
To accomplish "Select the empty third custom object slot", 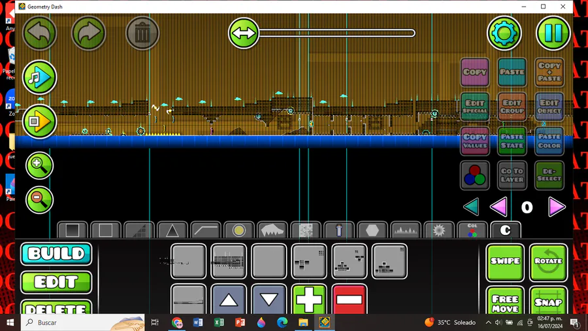I will coord(269,261).
